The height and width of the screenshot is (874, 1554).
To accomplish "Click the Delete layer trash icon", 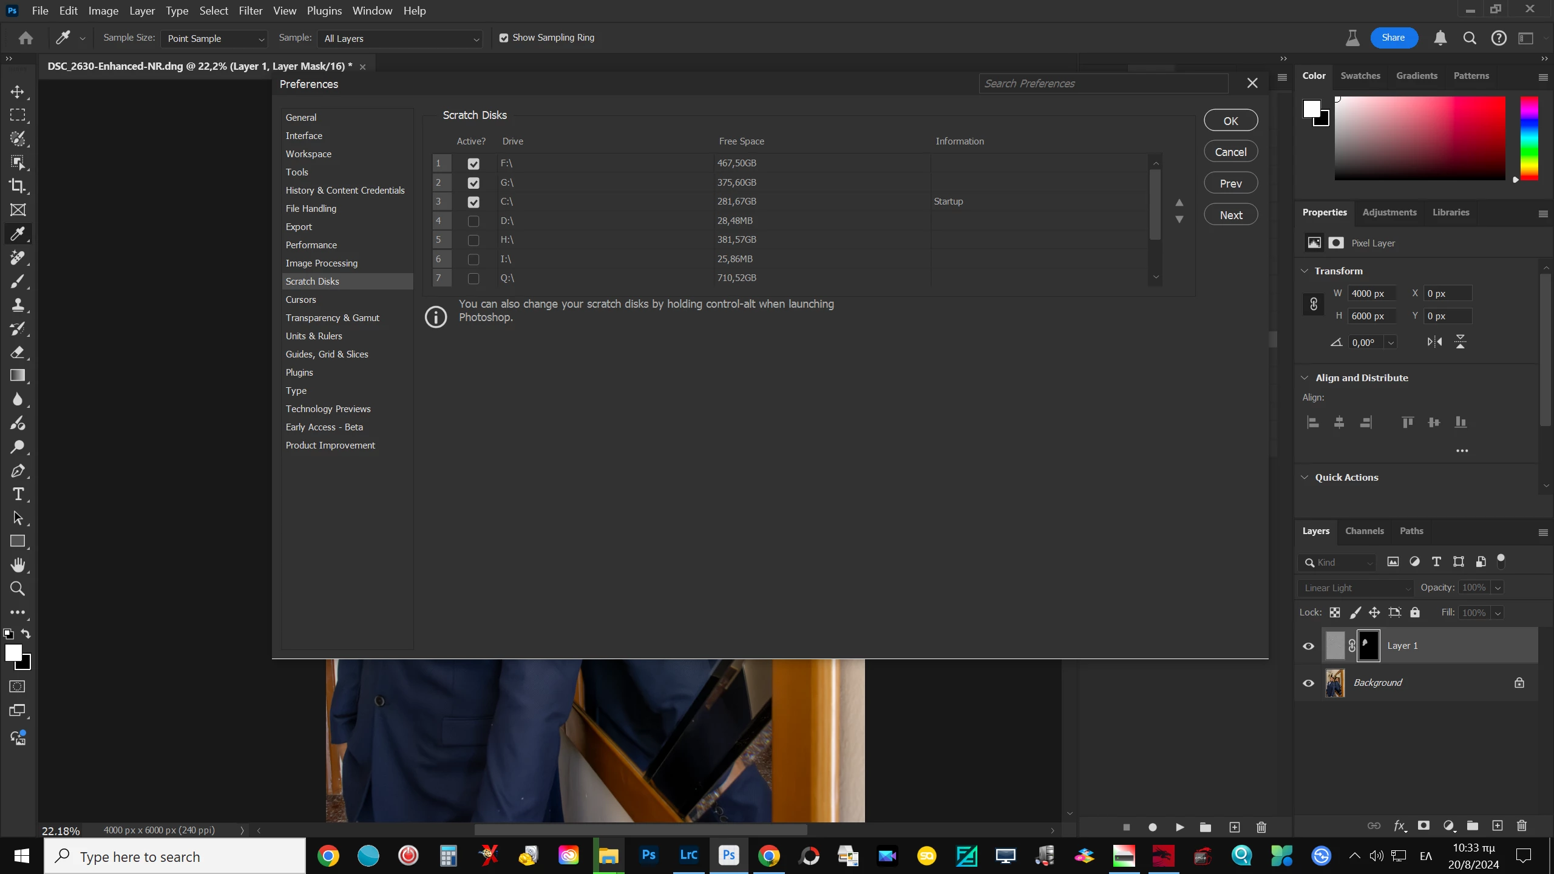I will pos(1521,825).
